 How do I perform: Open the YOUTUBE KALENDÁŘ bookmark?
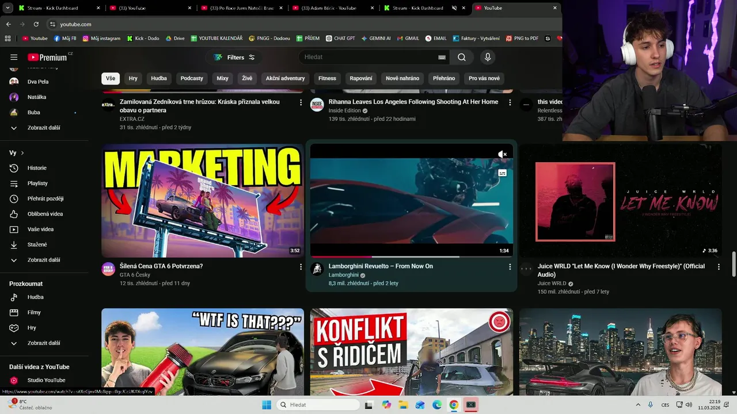click(x=216, y=39)
